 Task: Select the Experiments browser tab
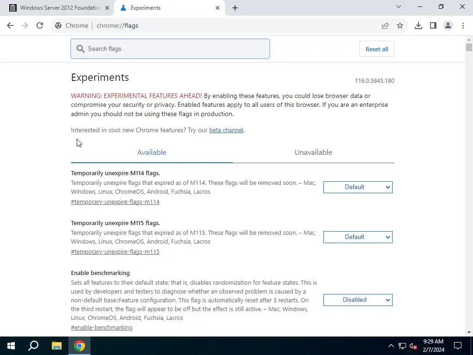[x=170, y=8]
